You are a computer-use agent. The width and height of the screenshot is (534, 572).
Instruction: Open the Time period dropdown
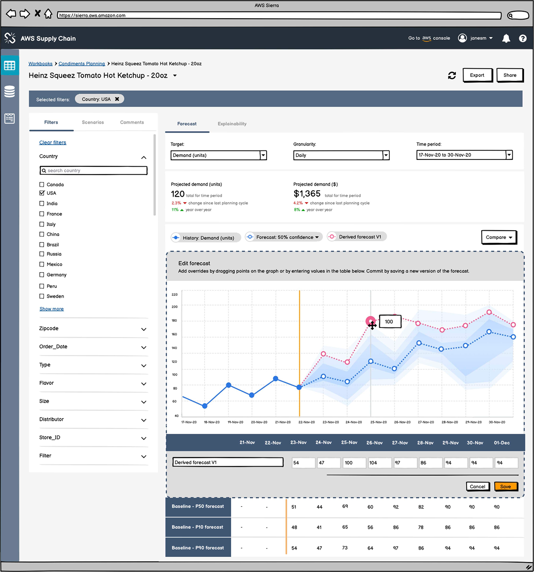[x=464, y=155]
